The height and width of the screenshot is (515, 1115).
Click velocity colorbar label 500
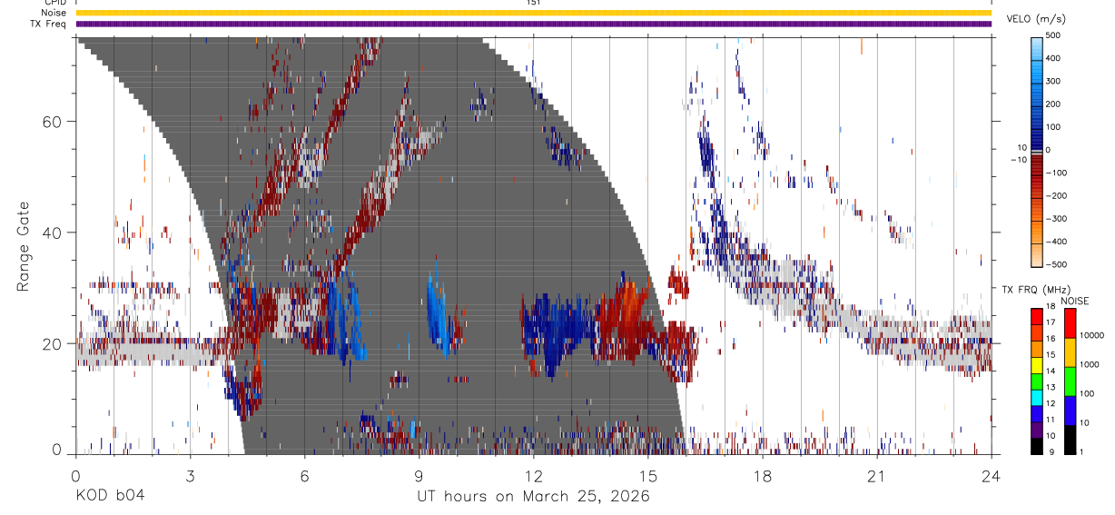[1053, 35]
